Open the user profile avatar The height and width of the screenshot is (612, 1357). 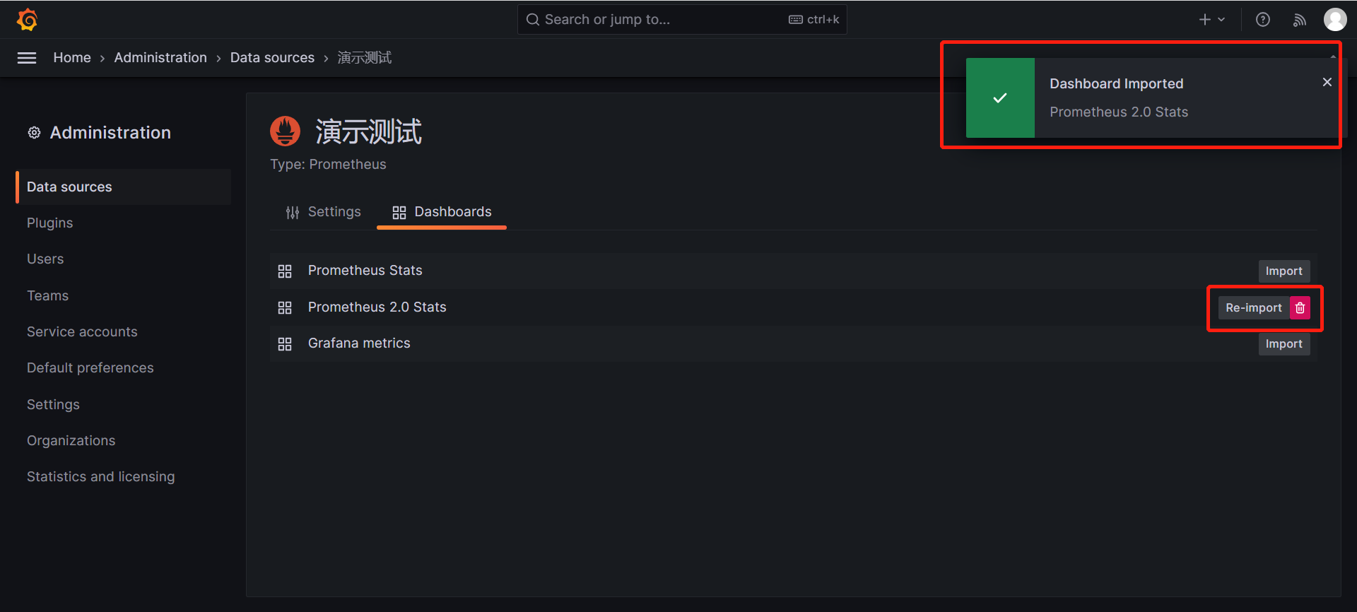tap(1335, 20)
